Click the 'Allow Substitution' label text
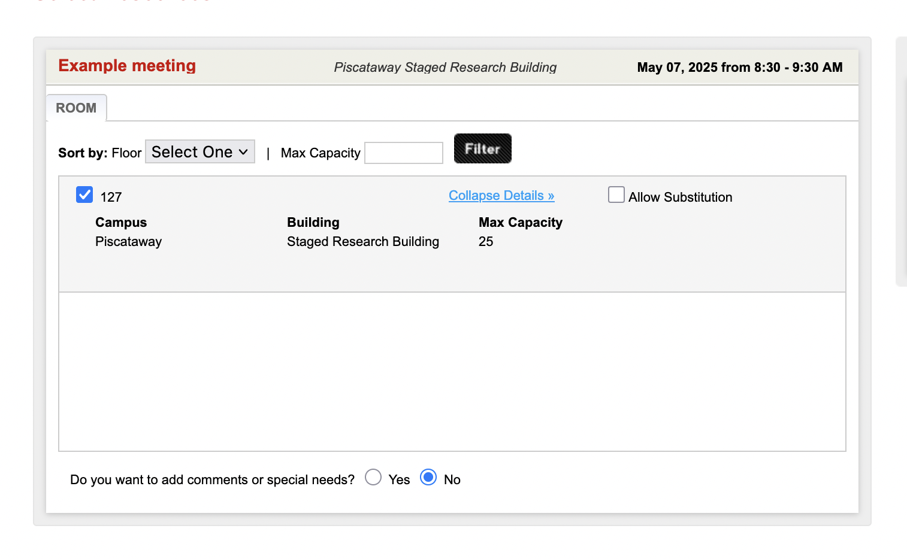907x559 pixels. (680, 198)
